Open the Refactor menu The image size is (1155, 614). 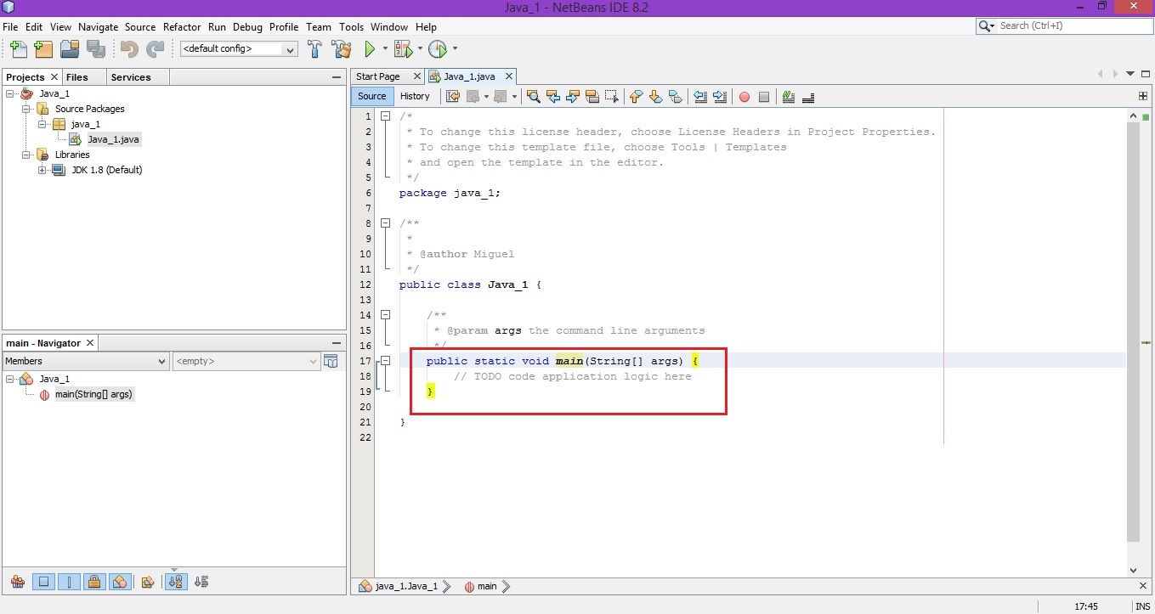[182, 27]
